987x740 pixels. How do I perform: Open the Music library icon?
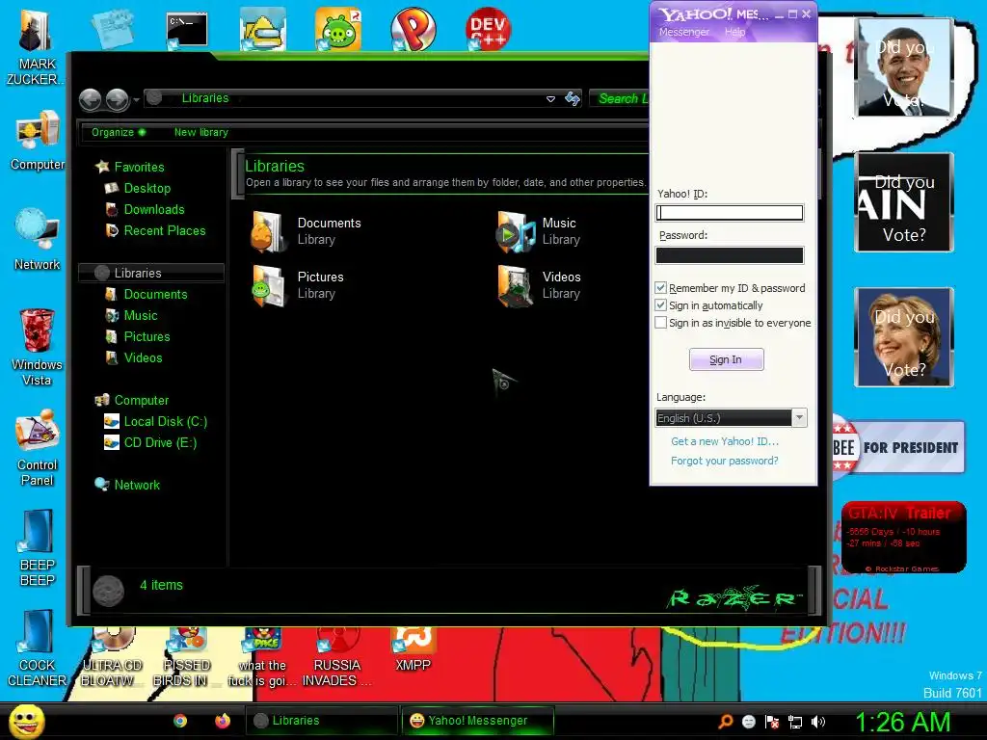[x=515, y=231]
